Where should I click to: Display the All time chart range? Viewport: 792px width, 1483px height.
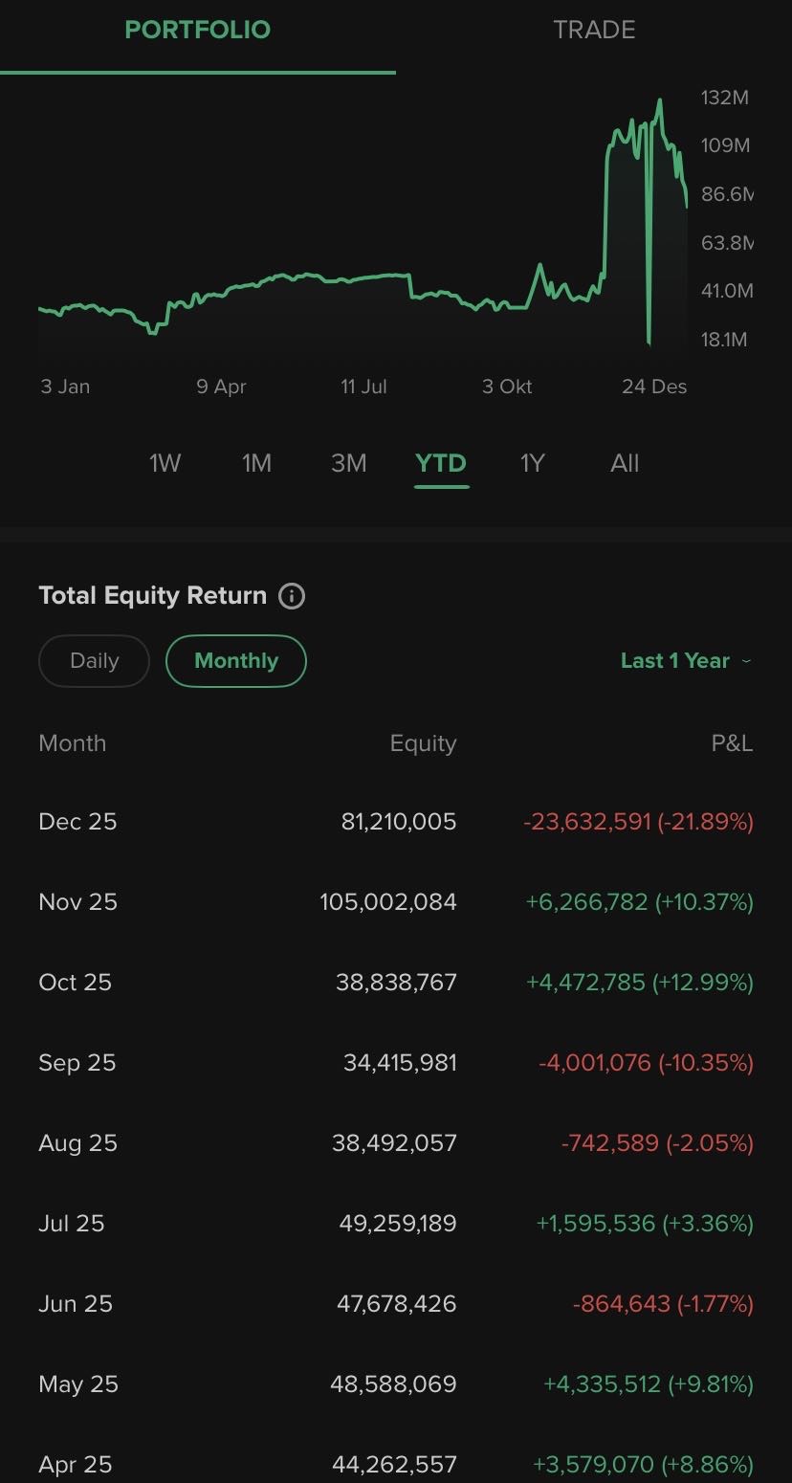[x=625, y=464]
